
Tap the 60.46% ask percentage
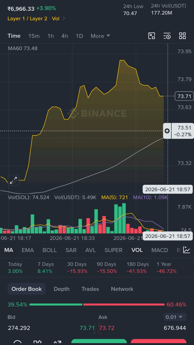pos(176,305)
